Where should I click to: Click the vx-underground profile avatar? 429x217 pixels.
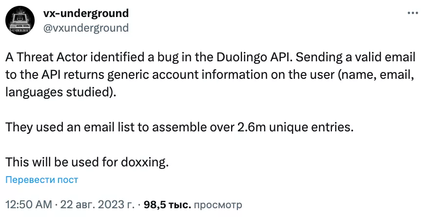[20, 20]
